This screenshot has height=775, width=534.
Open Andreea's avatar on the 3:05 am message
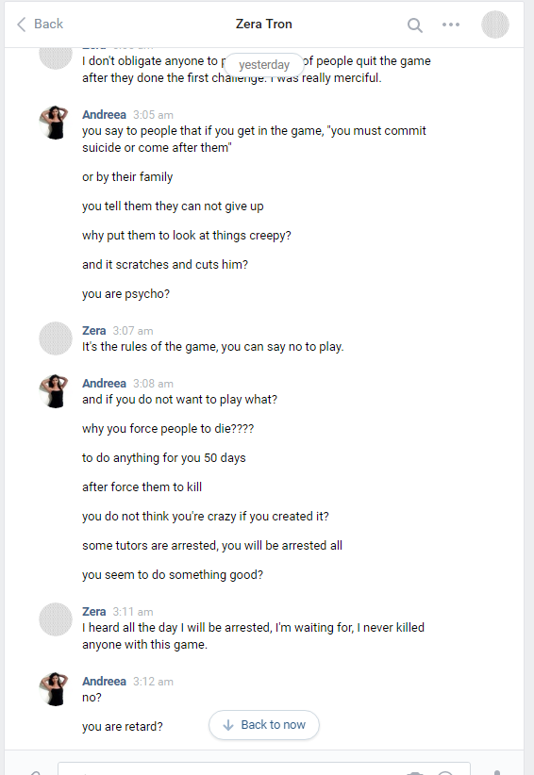point(56,123)
